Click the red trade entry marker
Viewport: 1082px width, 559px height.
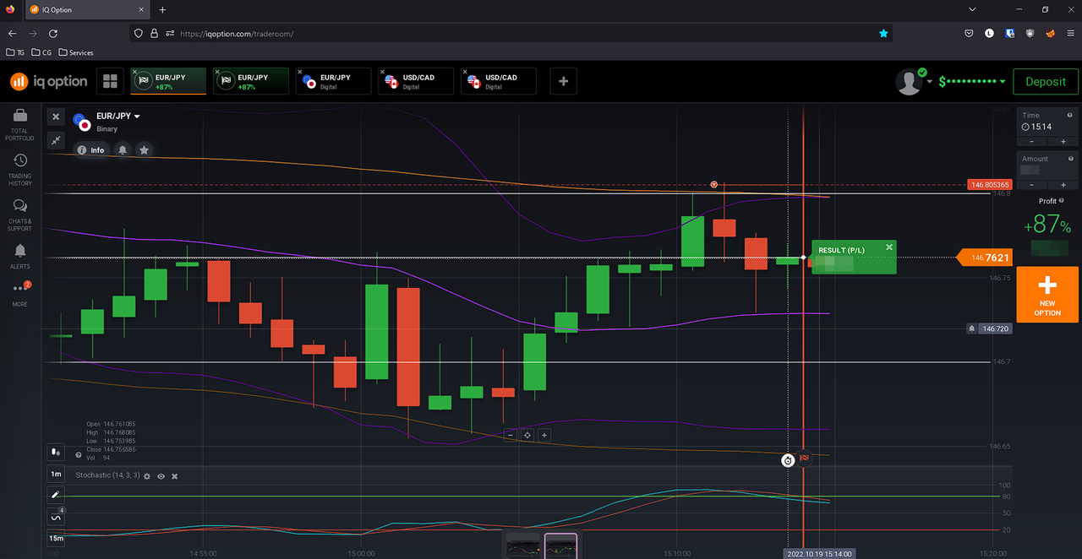pyautogui.click(x=714, y=184)
